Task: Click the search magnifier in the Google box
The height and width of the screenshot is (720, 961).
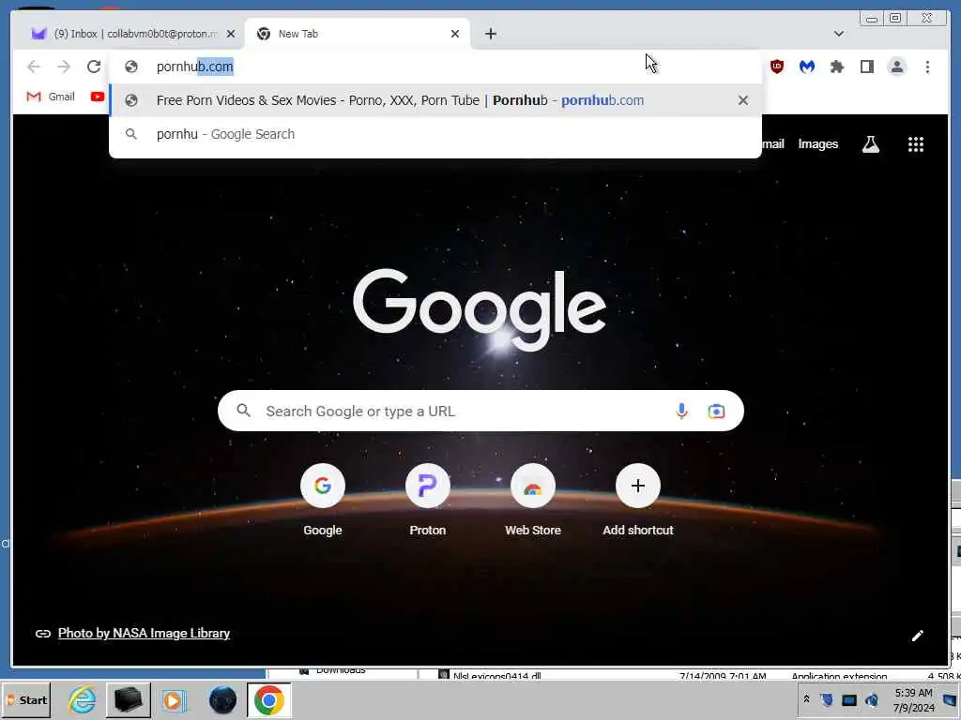Action: tap(243, 411)
